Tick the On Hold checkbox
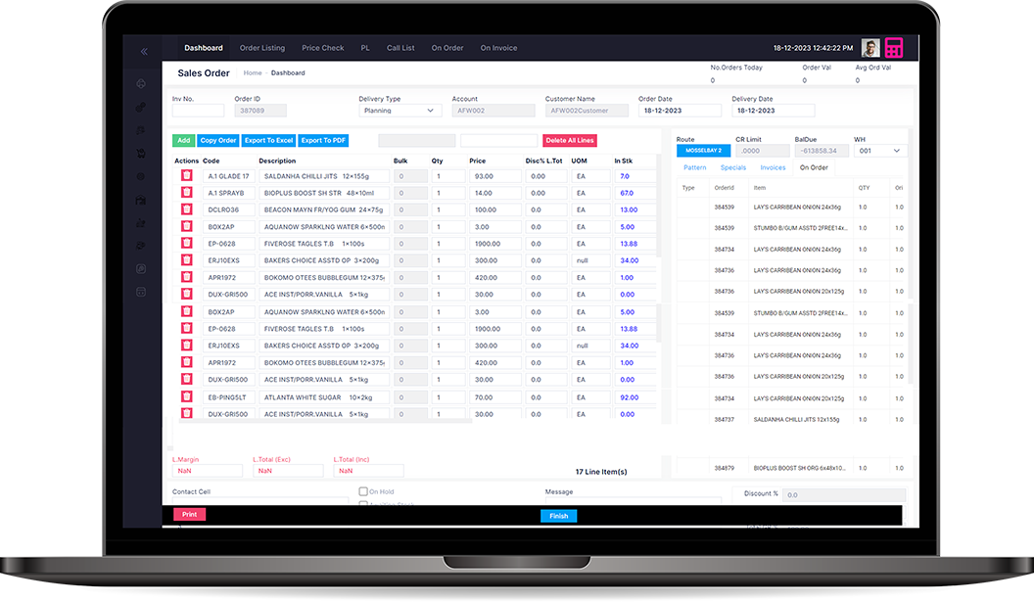The height and width of the screenshot is (602, 1034). (x=363, y=492)
